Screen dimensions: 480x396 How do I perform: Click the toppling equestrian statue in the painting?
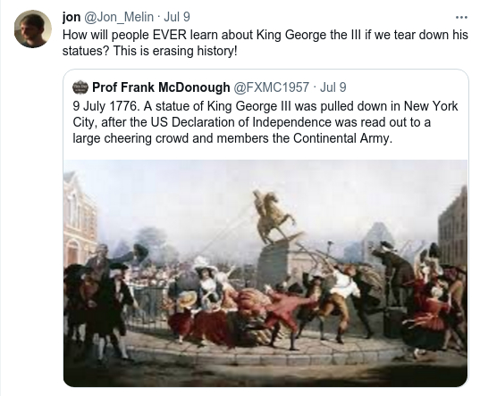(x=274, y=216)
